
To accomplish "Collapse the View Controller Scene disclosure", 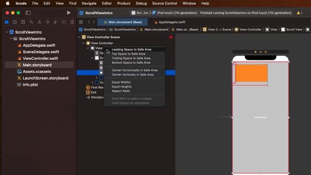I will [79, 37].
